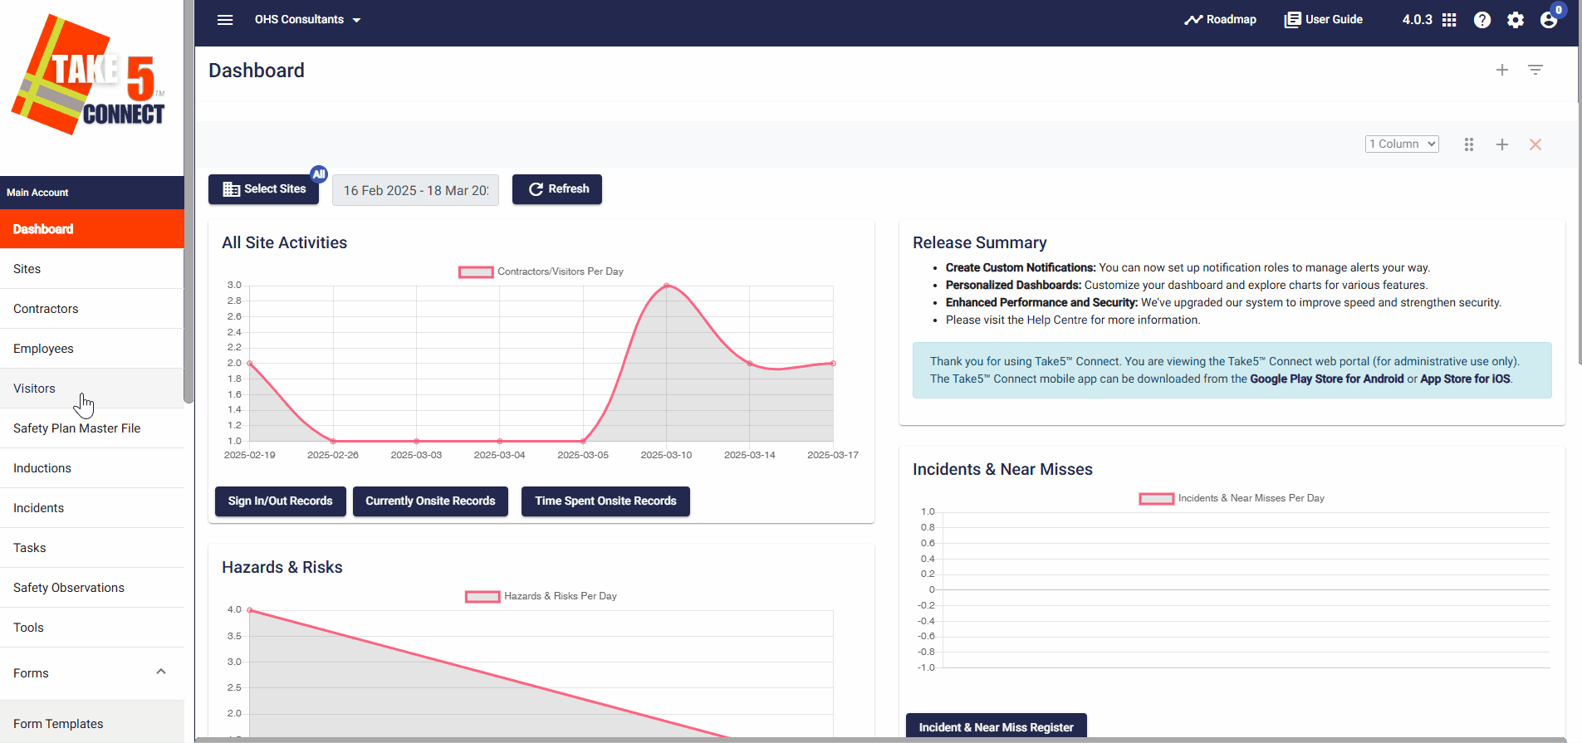This screenshot has height=743, width=1582.
Task: Open the apps grid icon
Action: (x=1449, y=20)
